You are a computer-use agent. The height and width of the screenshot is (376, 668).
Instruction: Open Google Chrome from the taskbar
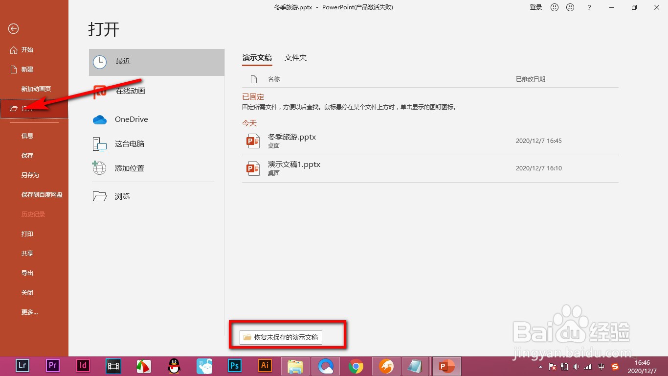(x=356, y=366)
